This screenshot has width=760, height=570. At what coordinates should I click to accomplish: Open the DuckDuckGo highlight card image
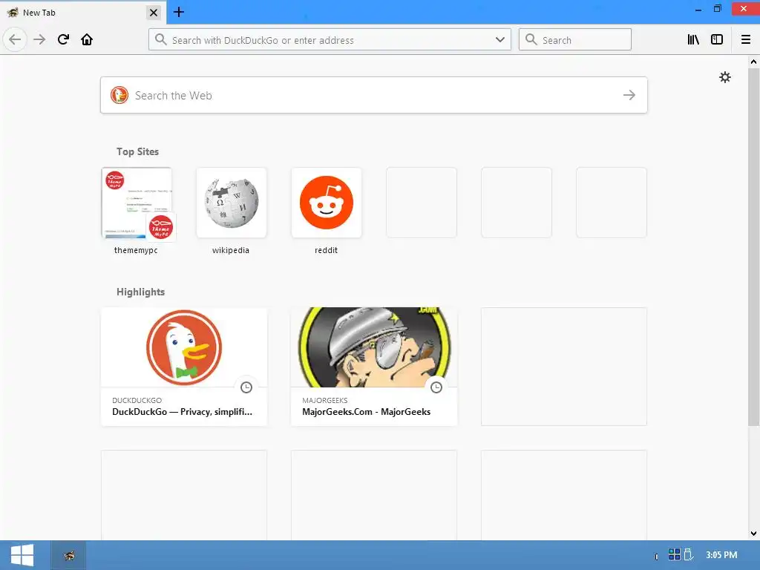point(184,347)
